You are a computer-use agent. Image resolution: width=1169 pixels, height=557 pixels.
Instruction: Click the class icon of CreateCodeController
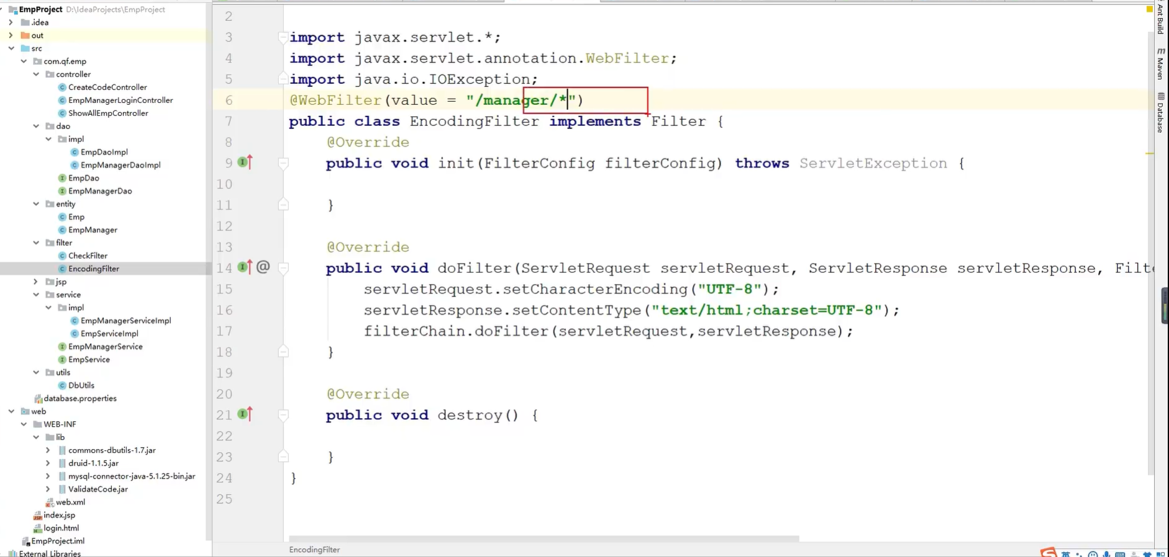click(x=62, y=87)
